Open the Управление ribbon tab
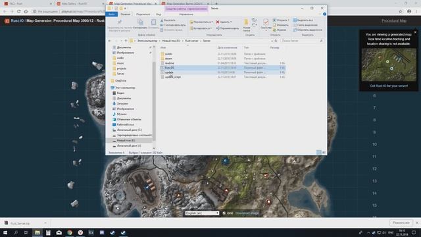This screenshot has width=421, height=237. tap(186, 14)
